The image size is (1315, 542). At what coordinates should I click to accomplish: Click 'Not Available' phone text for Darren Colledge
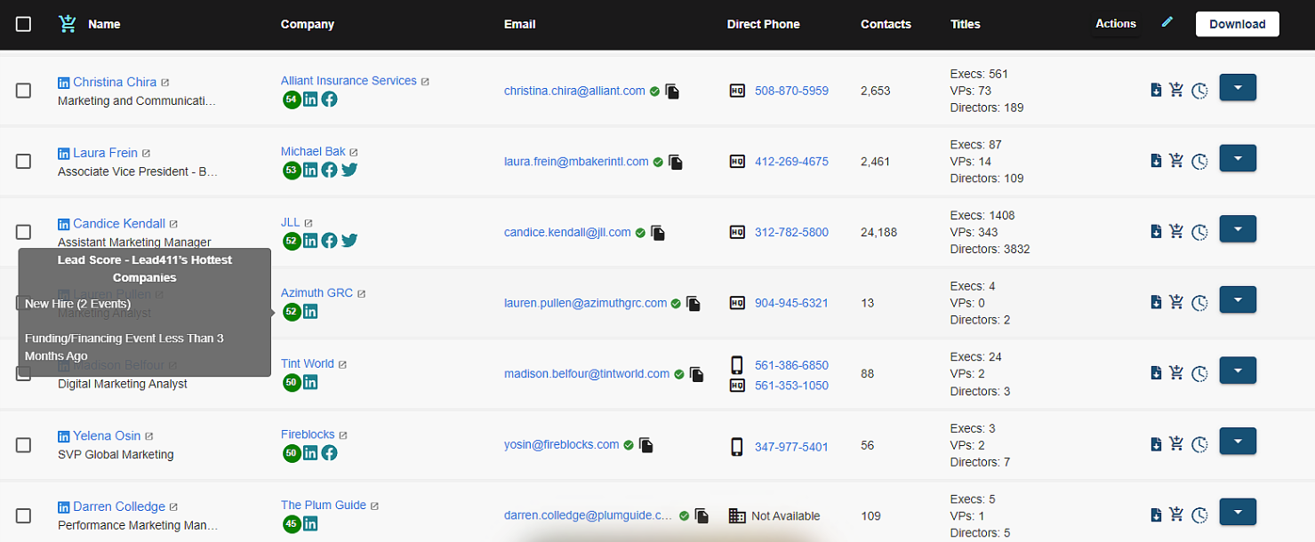(786, 515)
